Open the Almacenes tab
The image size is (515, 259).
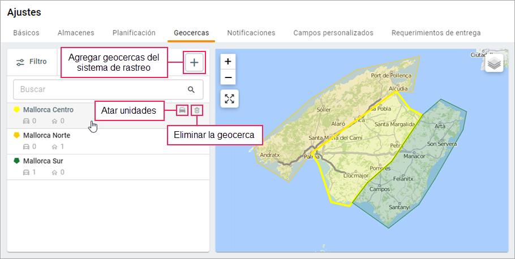[x=76, y=33]
